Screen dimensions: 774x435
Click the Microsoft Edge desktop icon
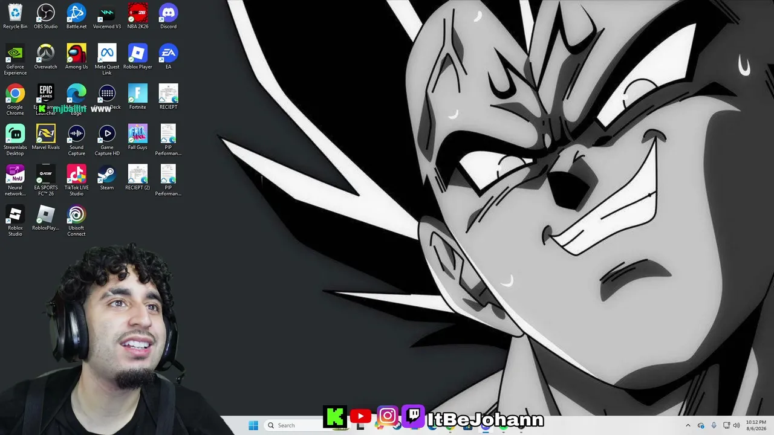(76, 100)
